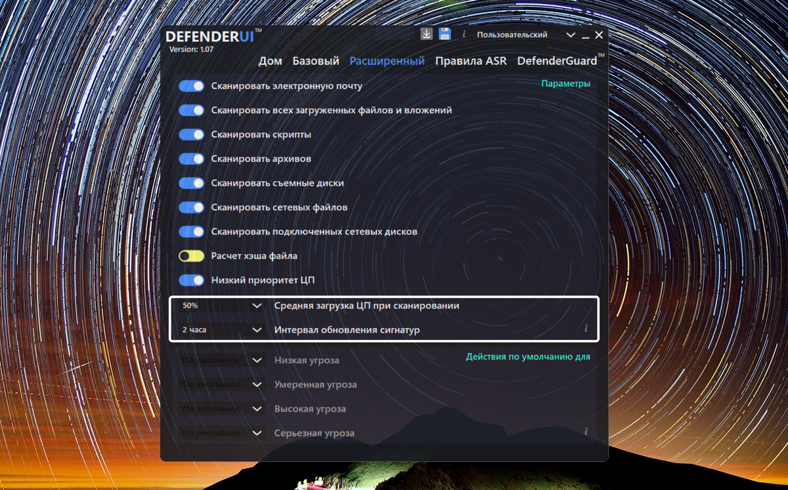788x490 pixels.
Task: Click the Сканировать электронную почту label
Action: 286,86
